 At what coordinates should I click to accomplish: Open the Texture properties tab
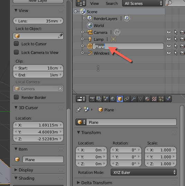[154, 99]
